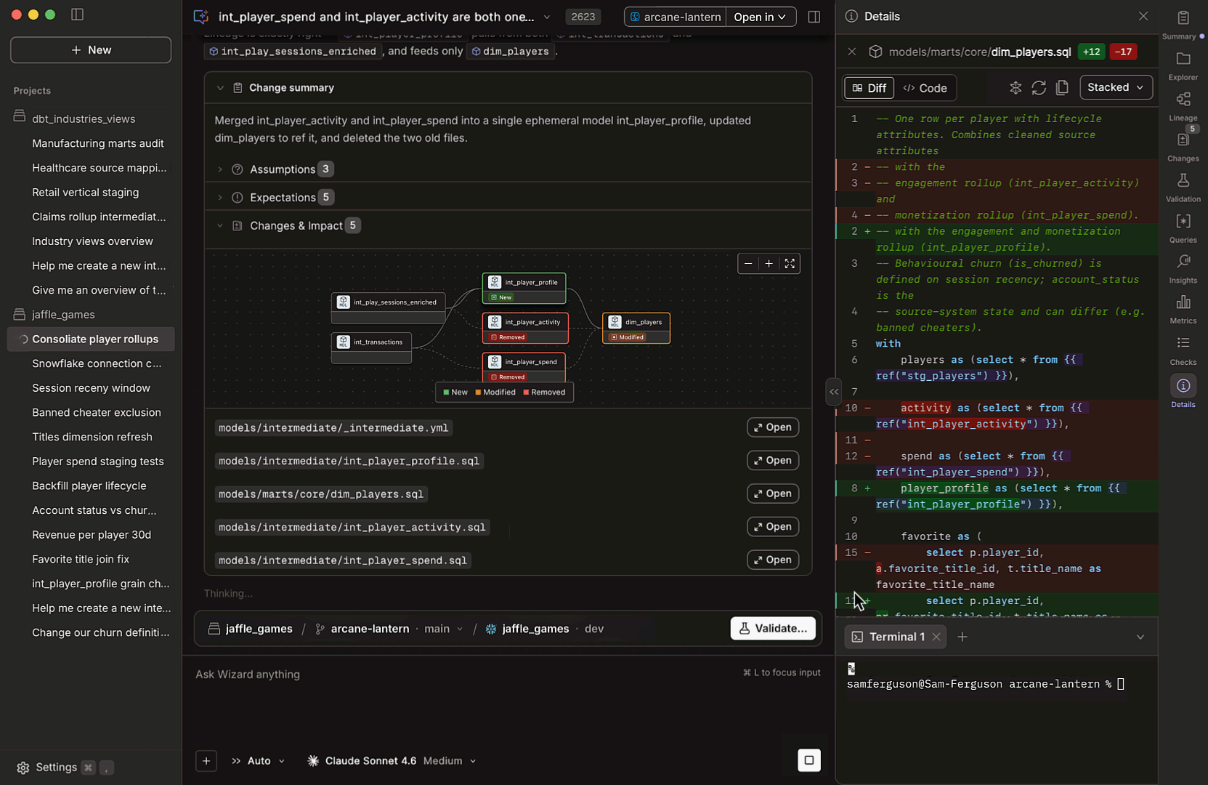
Task: Open the Explorer sidebar icon
Action: coord(1183,58)
